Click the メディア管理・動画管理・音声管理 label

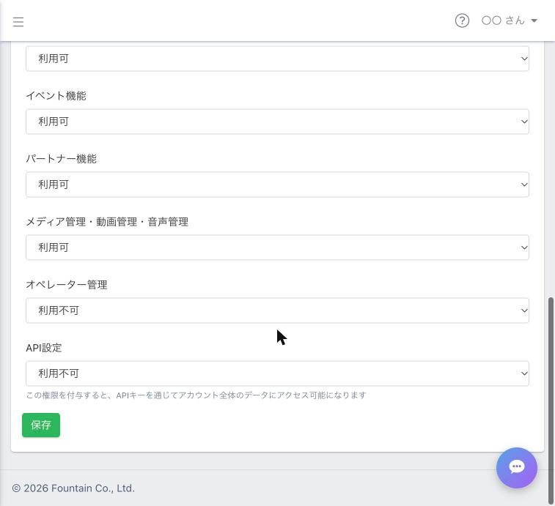107,222
